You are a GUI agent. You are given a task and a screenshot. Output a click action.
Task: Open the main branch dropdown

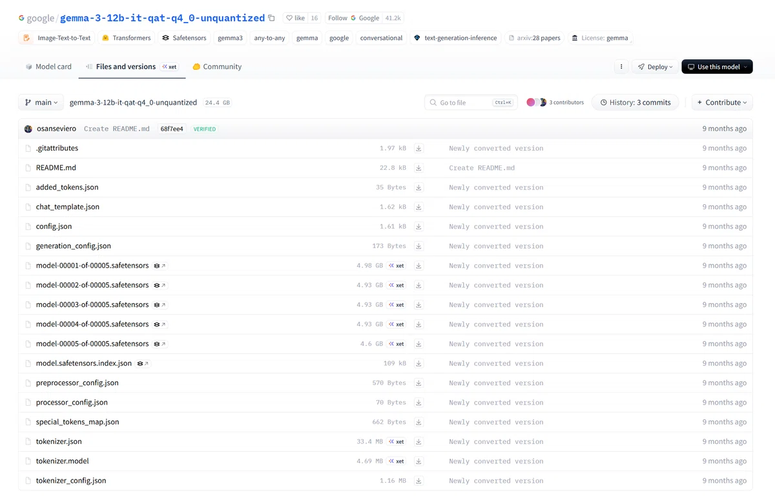coord(41,102)
